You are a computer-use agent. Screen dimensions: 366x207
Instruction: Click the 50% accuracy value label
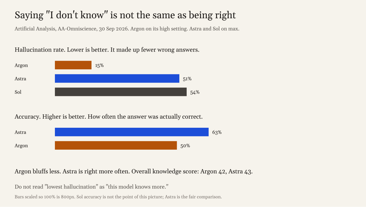click(185, 145)
